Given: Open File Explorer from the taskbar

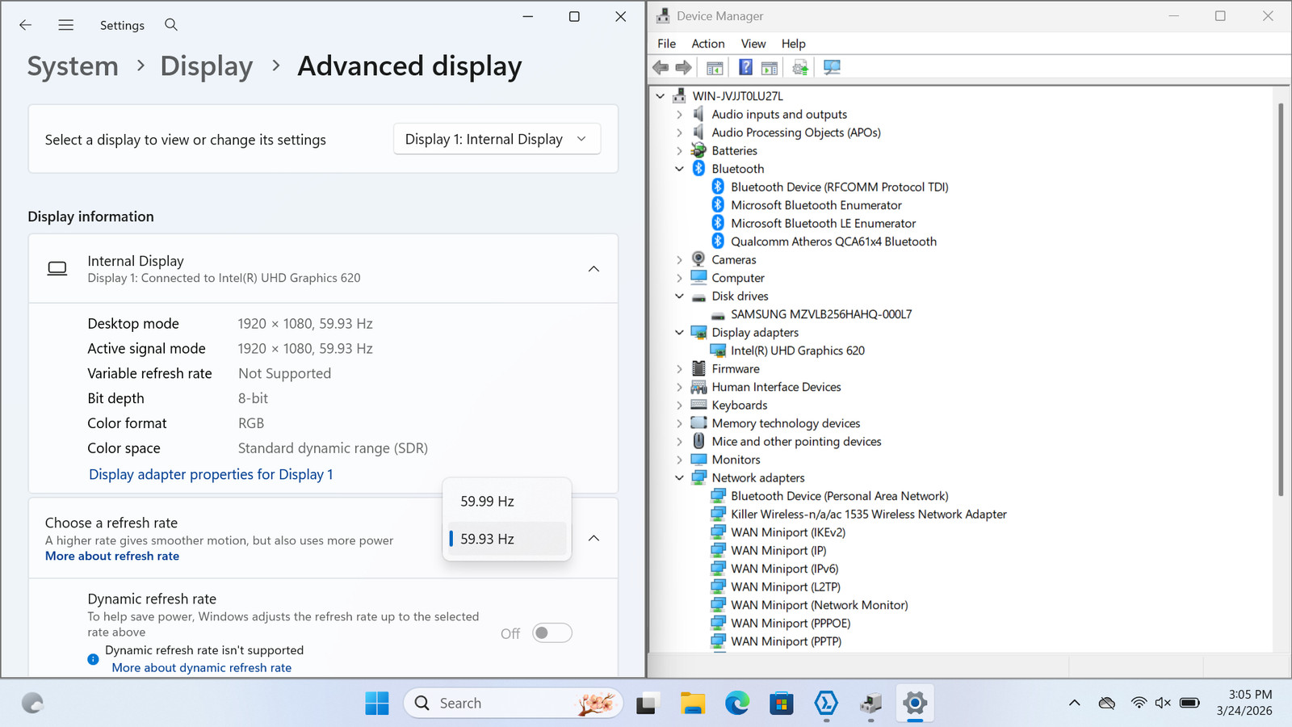Looking at the screenshot, I should click(x=692, y=704).
